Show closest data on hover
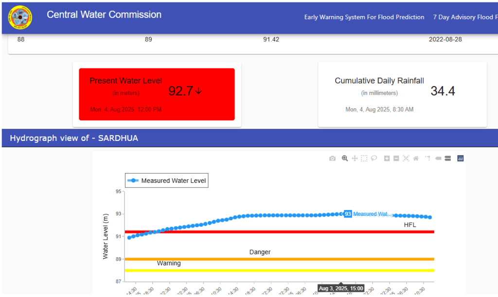This screenshot has width=498, height=297. click(x=438, y=158)
